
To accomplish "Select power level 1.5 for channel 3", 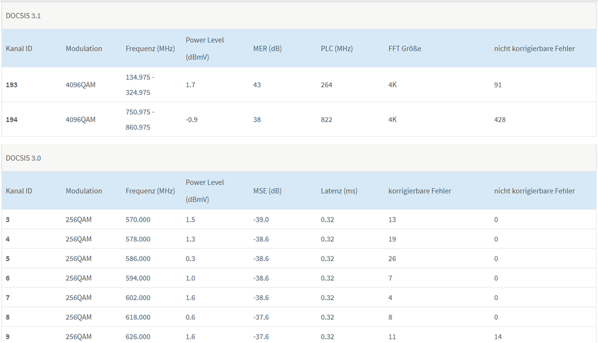I will click(x=190, y=220).
